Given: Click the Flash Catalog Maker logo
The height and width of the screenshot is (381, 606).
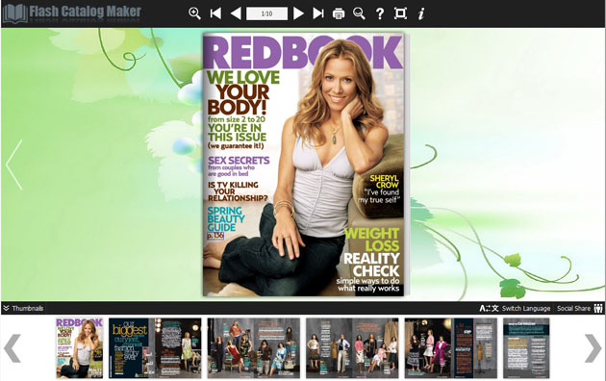Looking at the screenshot, I should [x=72, y=13].
